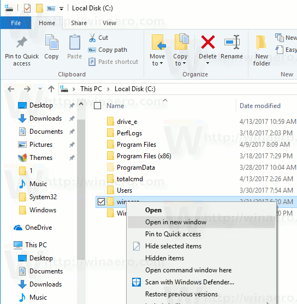The height and width of the screenshot is (304, 297).
Task: Toggle the select-all checkbox beside Name
Action: point(97,106)
